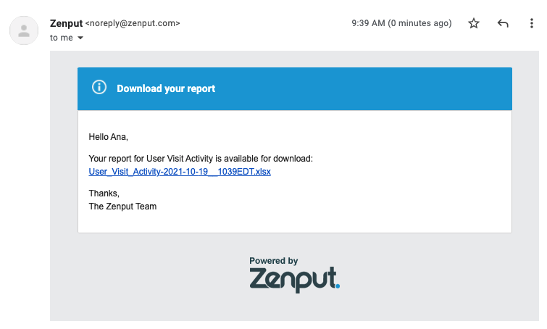The width and height of the screenshot is (547, 329).
Task: Click the 'to me' recipient text
Action: (62, 38)
